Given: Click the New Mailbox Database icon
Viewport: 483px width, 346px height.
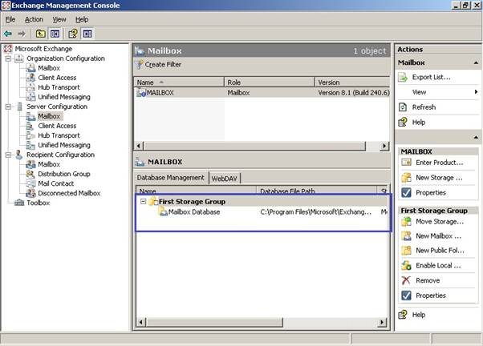Looking at the screenshot, I should click(406, 236).
